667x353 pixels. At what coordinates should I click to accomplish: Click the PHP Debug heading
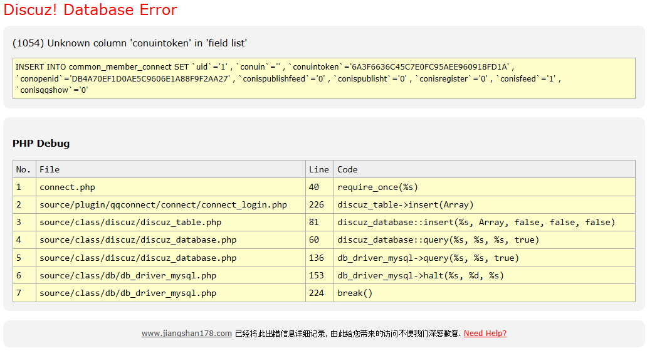(x=41, y=144)
